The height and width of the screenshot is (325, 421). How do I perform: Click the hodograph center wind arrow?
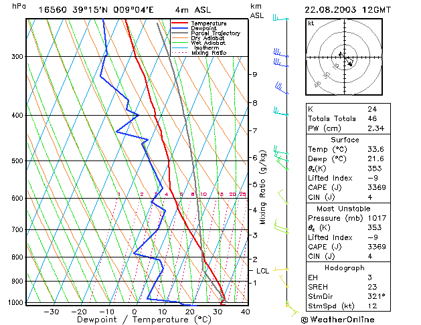(x=349, y=62)
